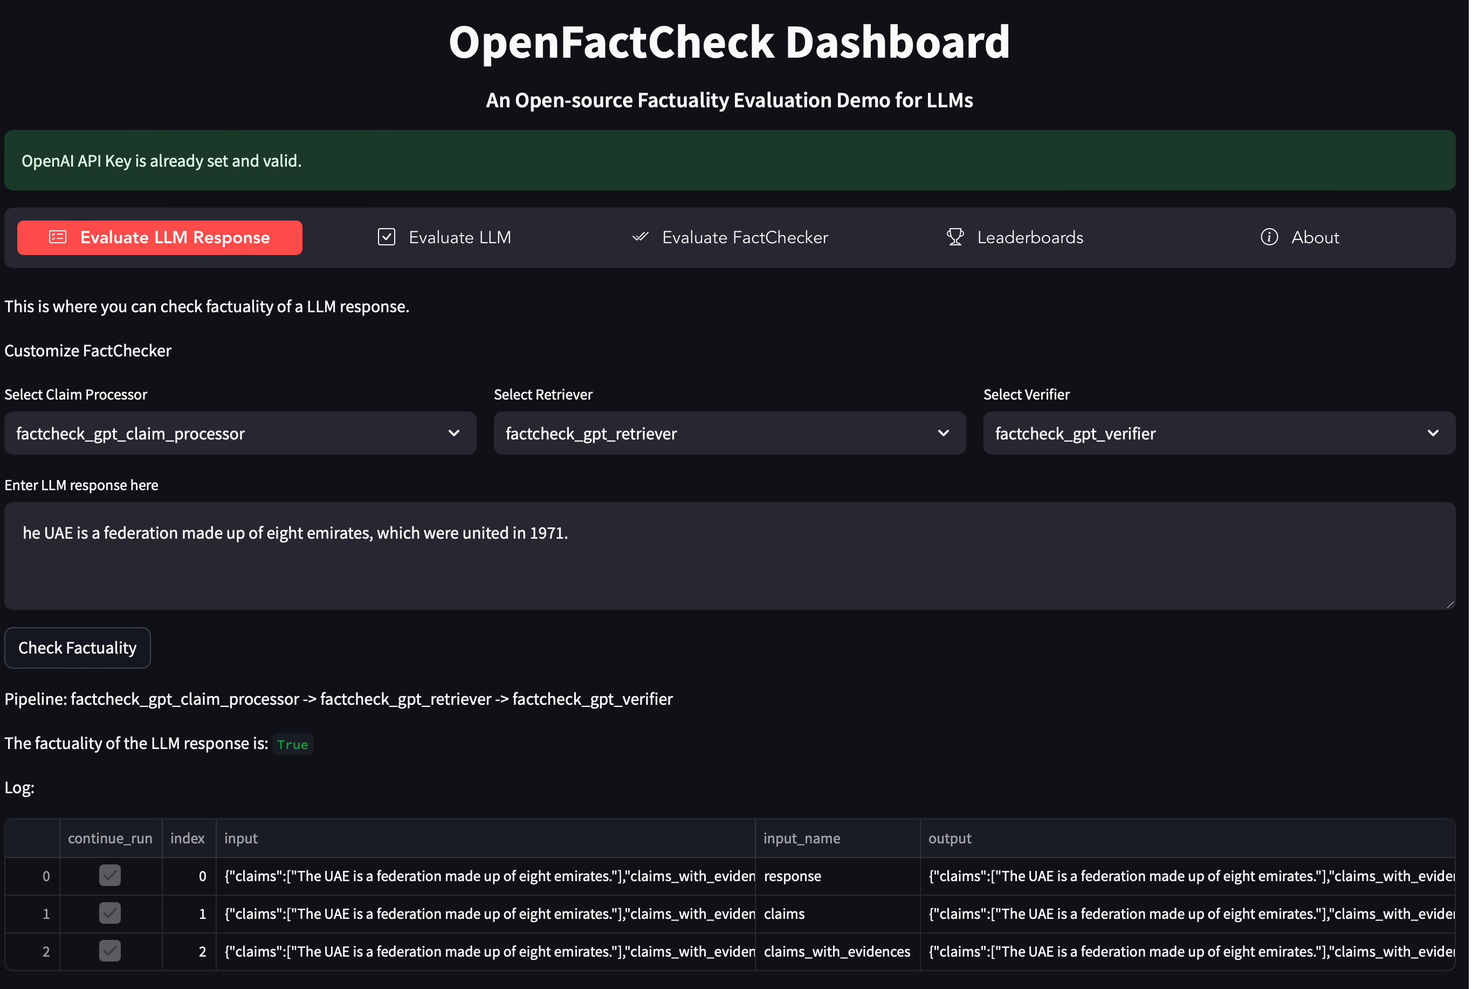
Task: Click the input cell in log row 1
Action: (486, 915)
